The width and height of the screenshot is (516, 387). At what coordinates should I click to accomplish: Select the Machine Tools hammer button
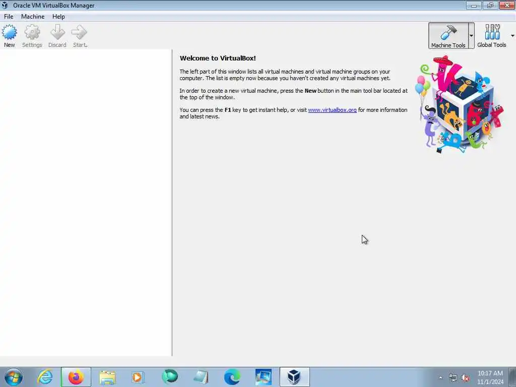click(448, 36)
